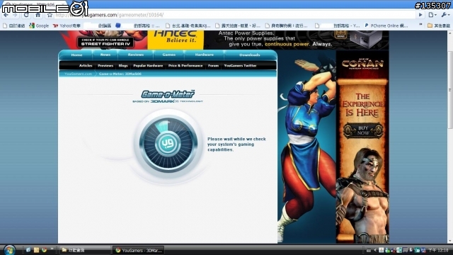
Task: Click the YG gauge progress dial
Action: coord(168,144)
